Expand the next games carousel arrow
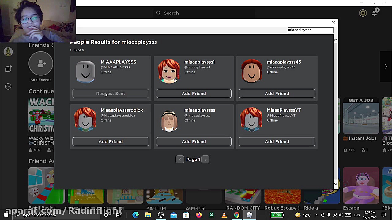 pos(386,67)
